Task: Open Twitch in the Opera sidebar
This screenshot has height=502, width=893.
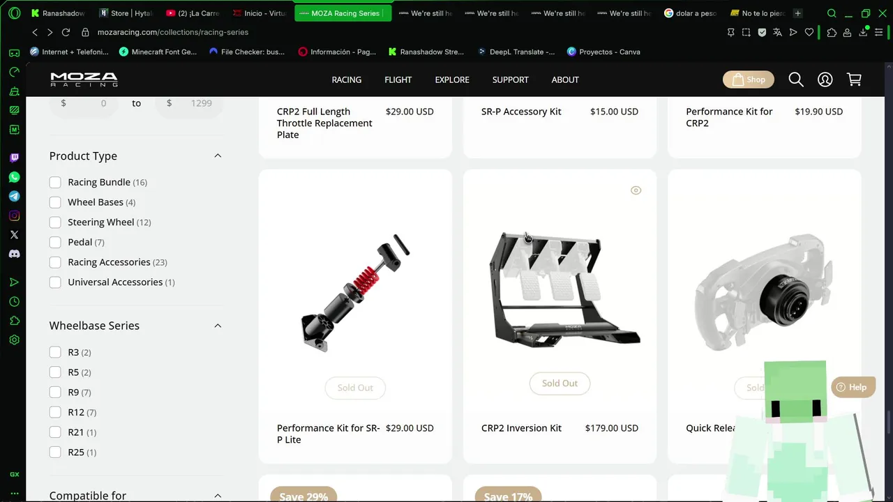Action: (x=14, y=158)
